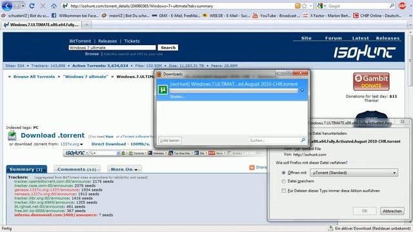Click the Browse link under search box
Viewport: 413px width, 232px height.
pyautogui.click(x=92, y=54)
